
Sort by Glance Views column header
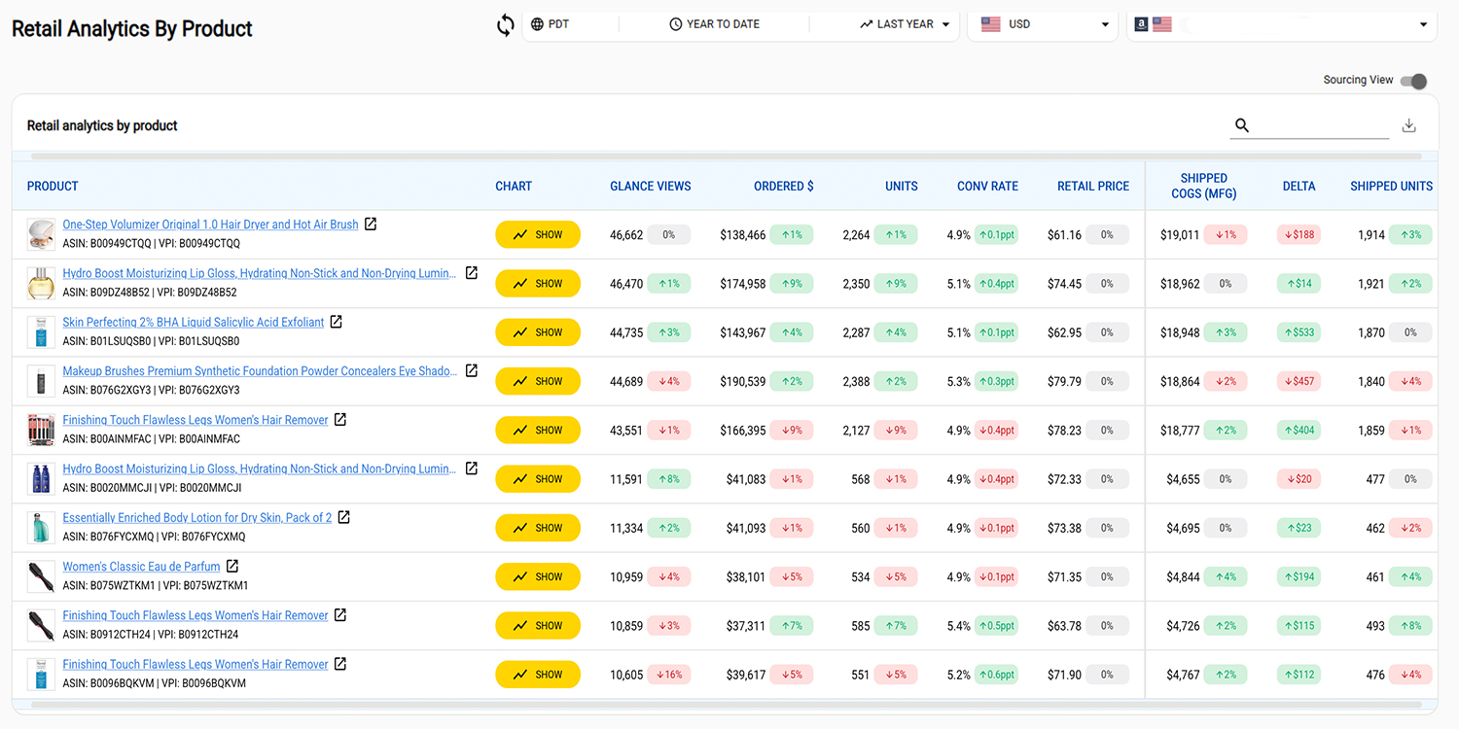click(650, 187)
